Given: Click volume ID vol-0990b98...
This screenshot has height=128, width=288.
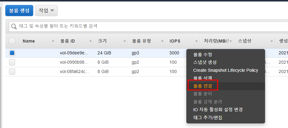Looking at the screenshot, I should [75, 62].
